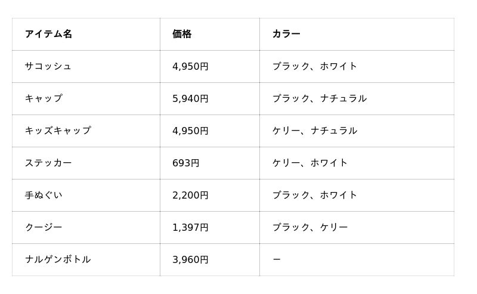This screenshot has height=294, width=477.
Task: Select the サコッシュ item name cell
Action: 48,66
